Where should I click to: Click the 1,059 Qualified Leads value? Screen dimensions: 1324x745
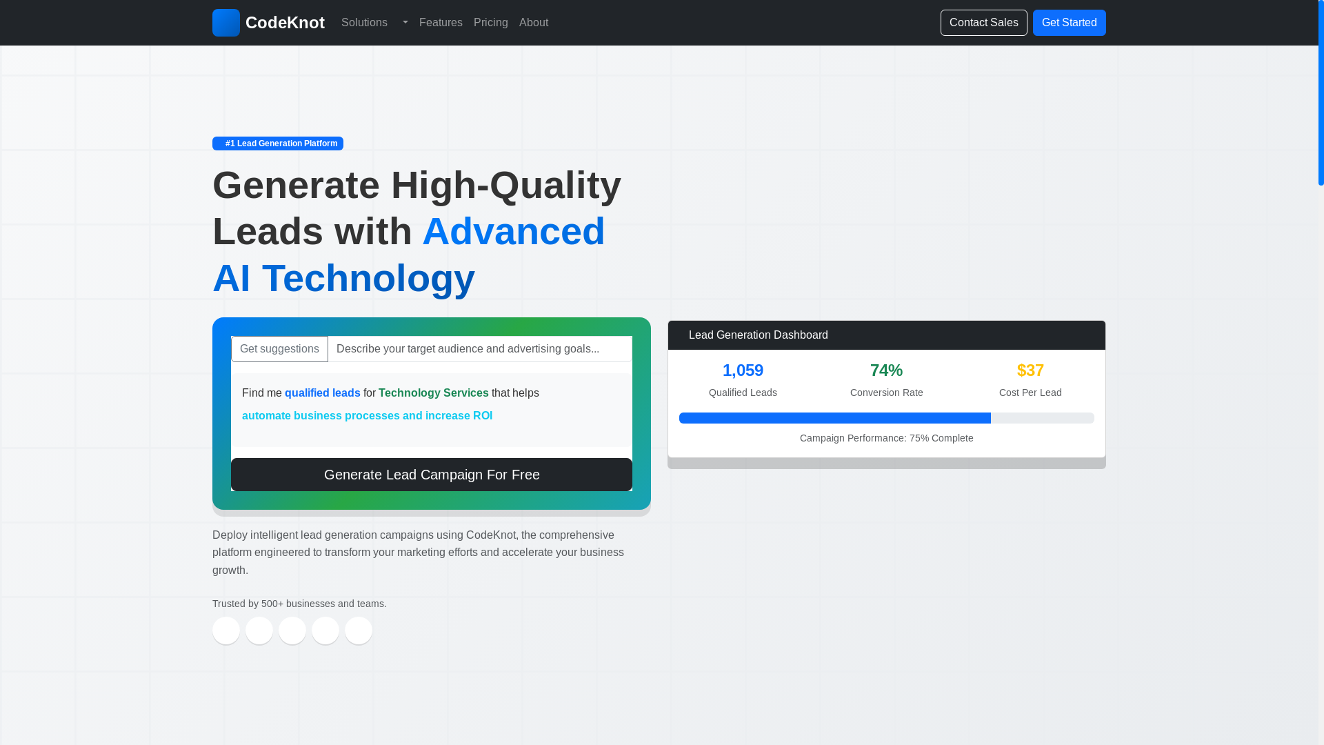tap(743, 370)
